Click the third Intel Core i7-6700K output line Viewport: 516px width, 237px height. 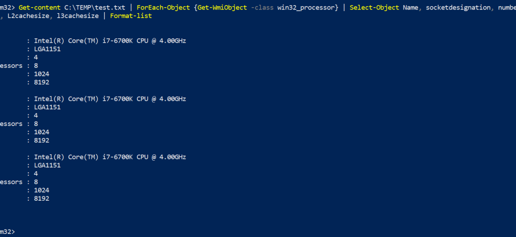point(110,157)
